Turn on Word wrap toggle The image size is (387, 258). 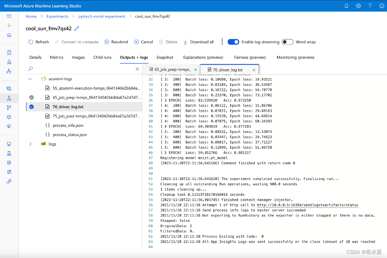[288, 42]
